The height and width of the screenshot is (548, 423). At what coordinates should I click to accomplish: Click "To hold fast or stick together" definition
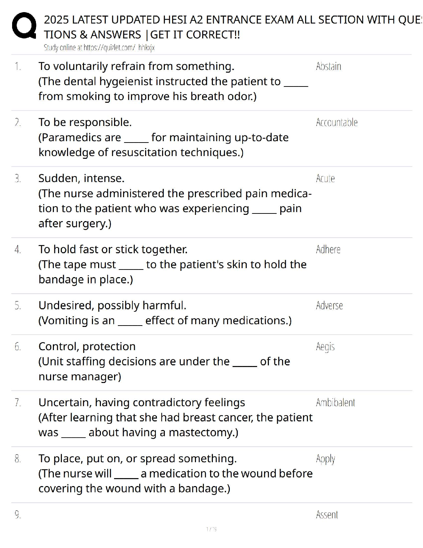point(113,249)
